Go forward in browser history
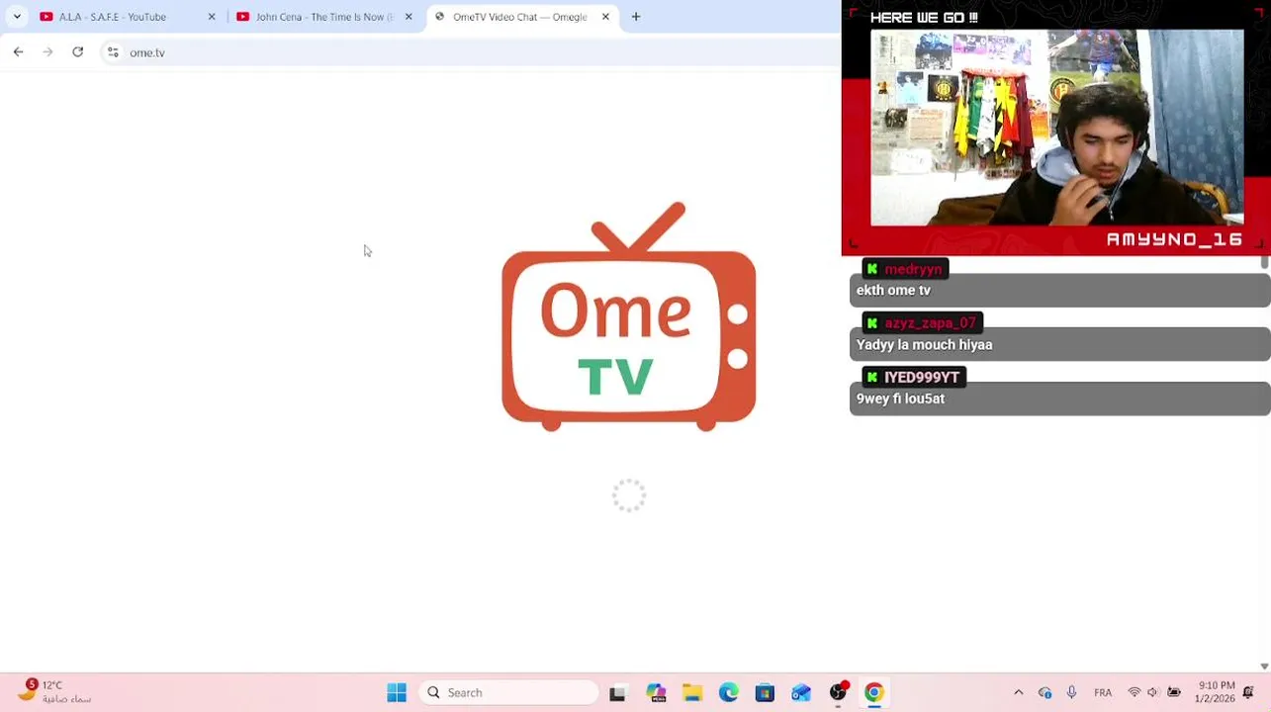The height and width of the screenshot is (712, 1271). pyautogui.click(x=47, y=52)
